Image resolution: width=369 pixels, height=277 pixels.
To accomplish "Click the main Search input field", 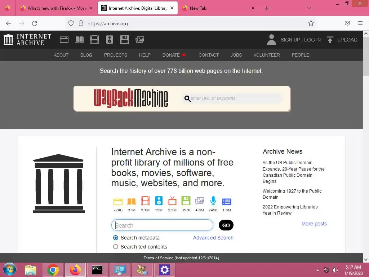I will (162, 225).
